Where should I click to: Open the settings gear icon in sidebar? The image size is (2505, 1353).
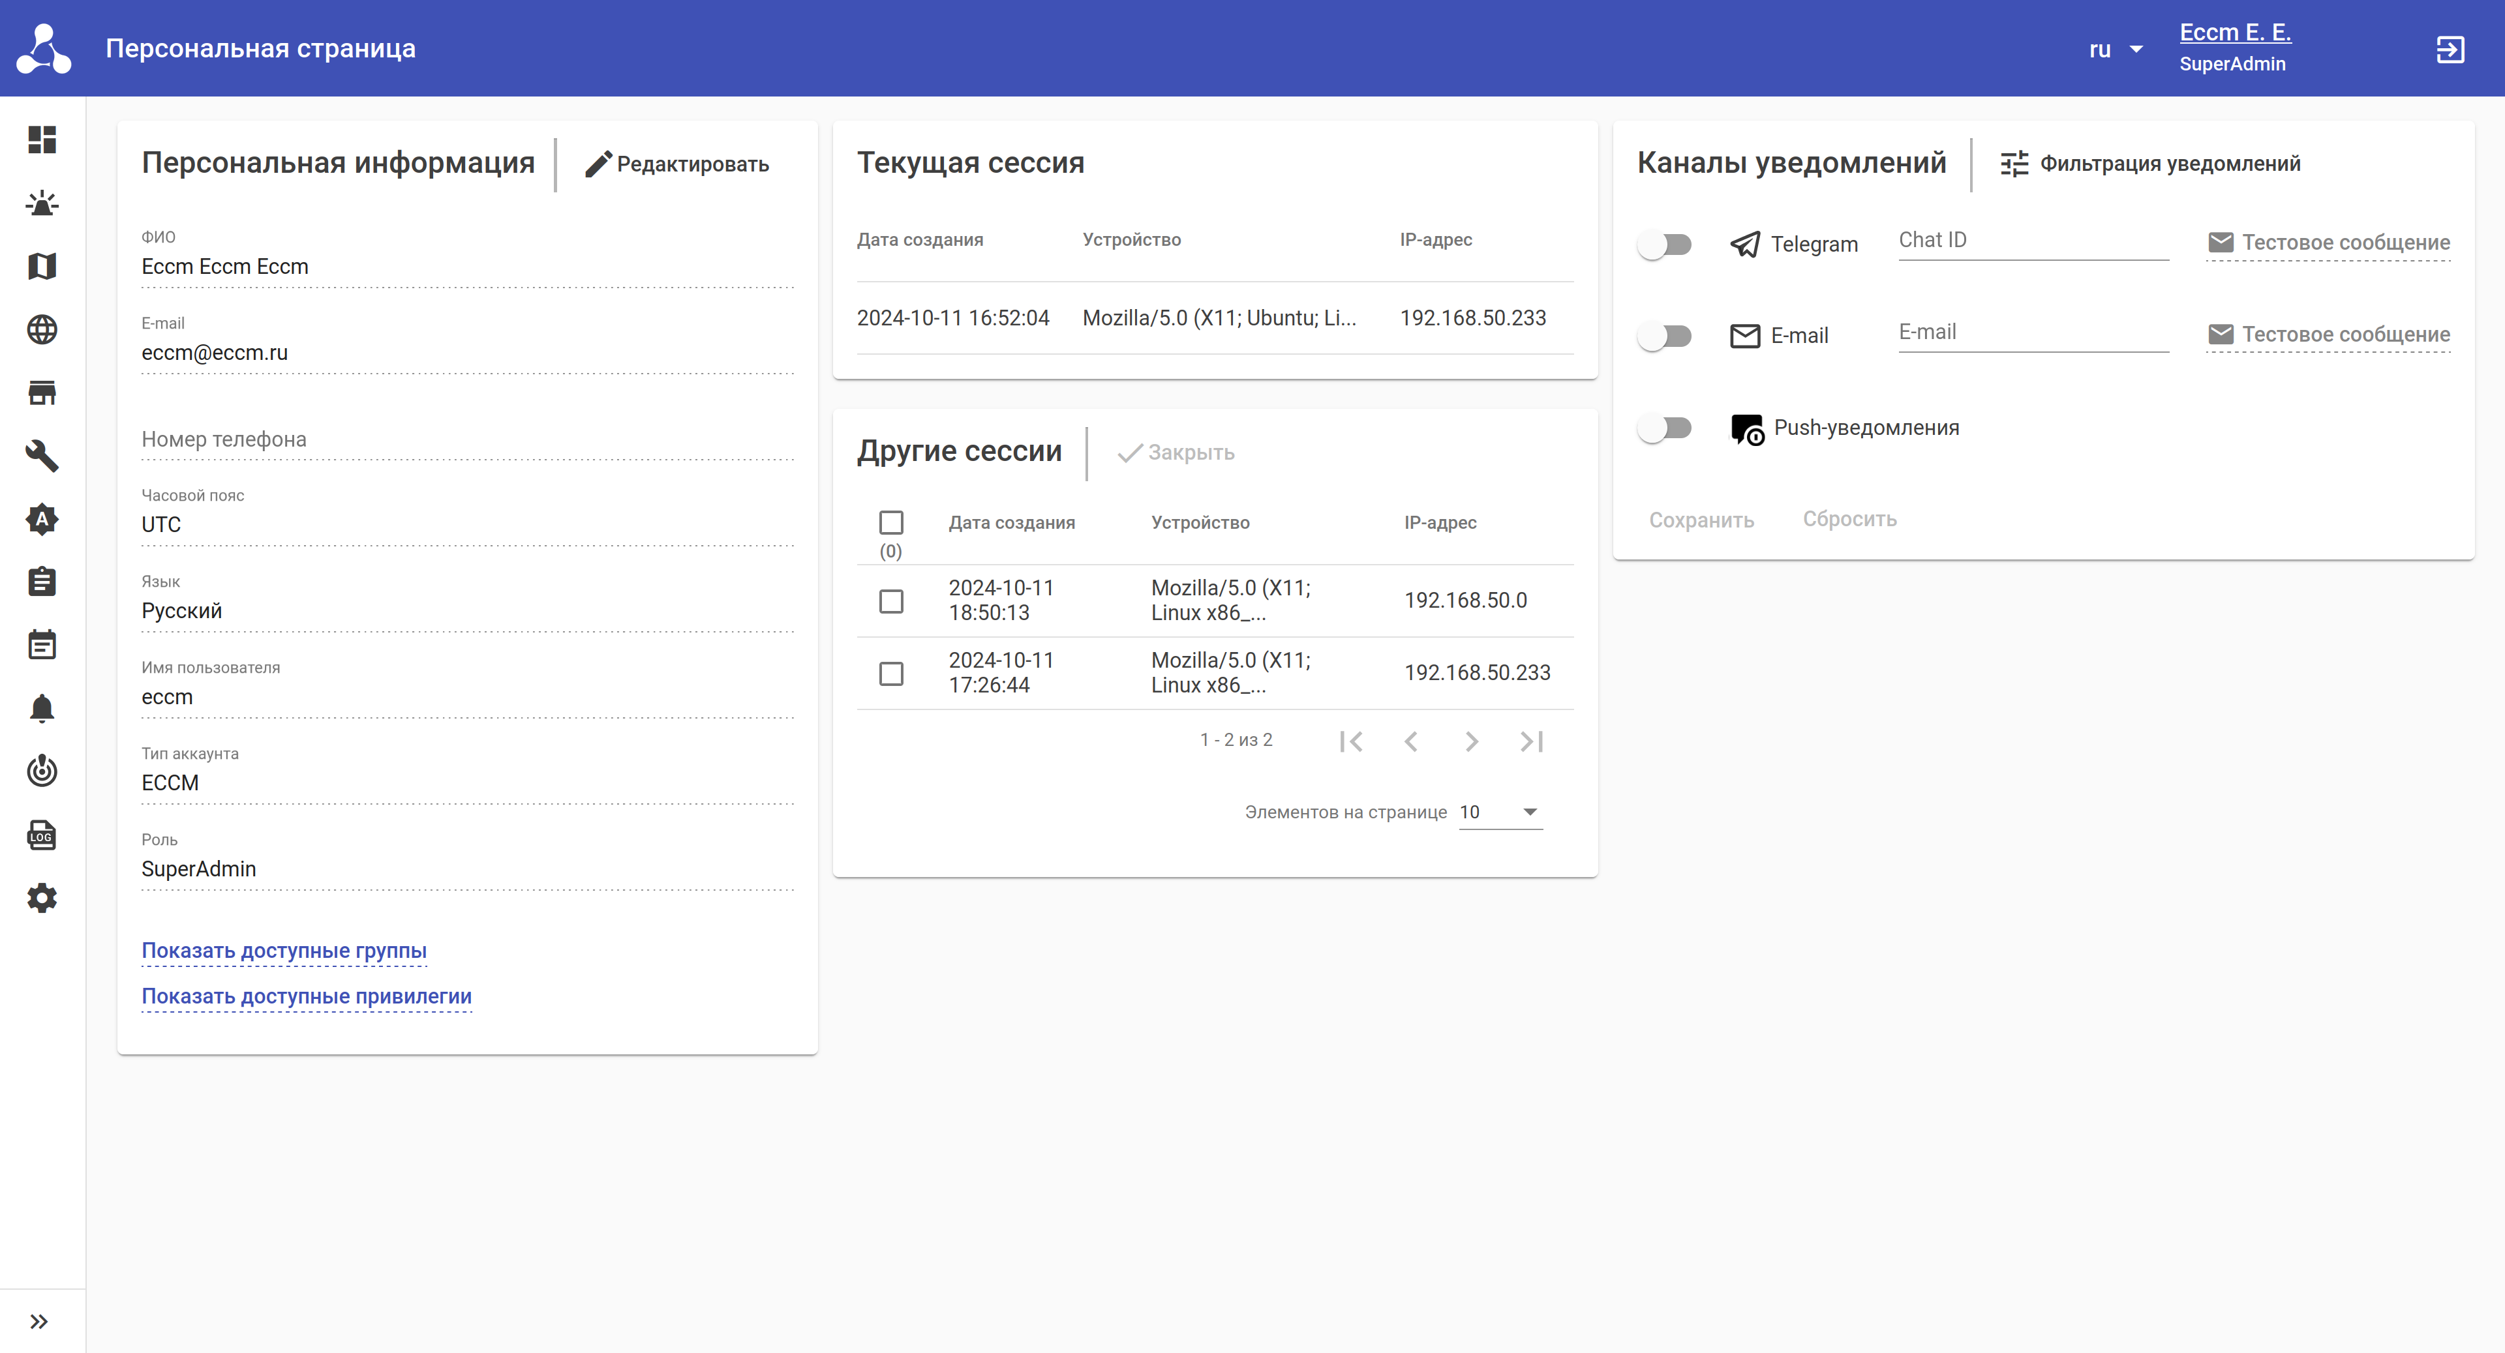coord(42,898)
